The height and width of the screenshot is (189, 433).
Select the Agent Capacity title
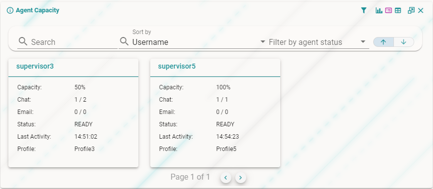coord(38,10)
